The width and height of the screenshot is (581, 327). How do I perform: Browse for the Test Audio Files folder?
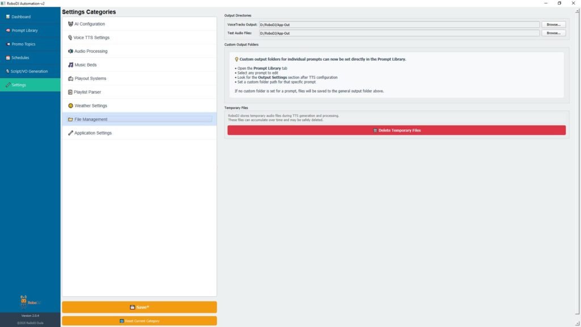tap(553, 33)
